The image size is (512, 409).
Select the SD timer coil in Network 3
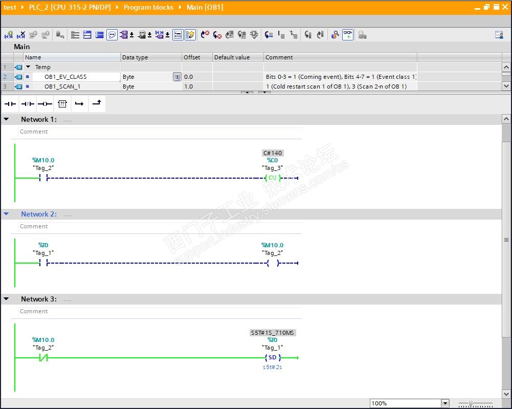(272, 357)
